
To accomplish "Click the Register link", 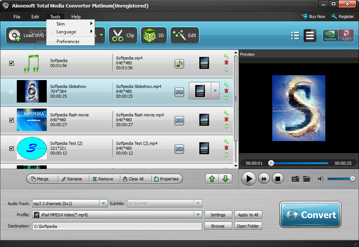I will click(x=343, y=16).
